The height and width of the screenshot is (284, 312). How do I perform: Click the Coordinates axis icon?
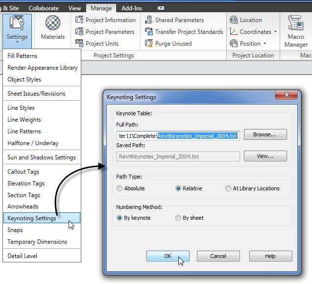[x=234, y=31]
